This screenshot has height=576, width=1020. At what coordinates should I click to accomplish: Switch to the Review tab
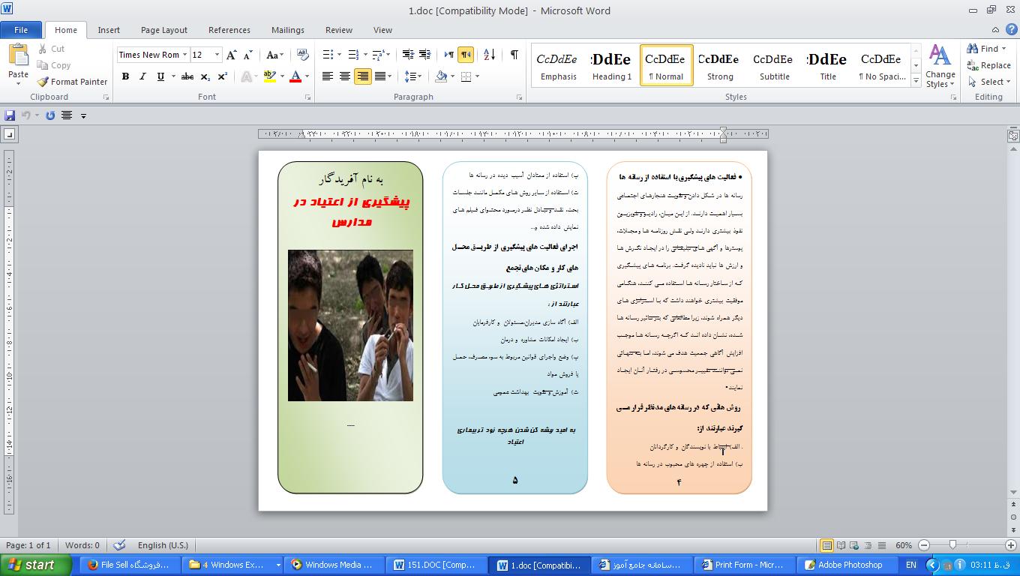pyautogui.click(x=339, y=30)
